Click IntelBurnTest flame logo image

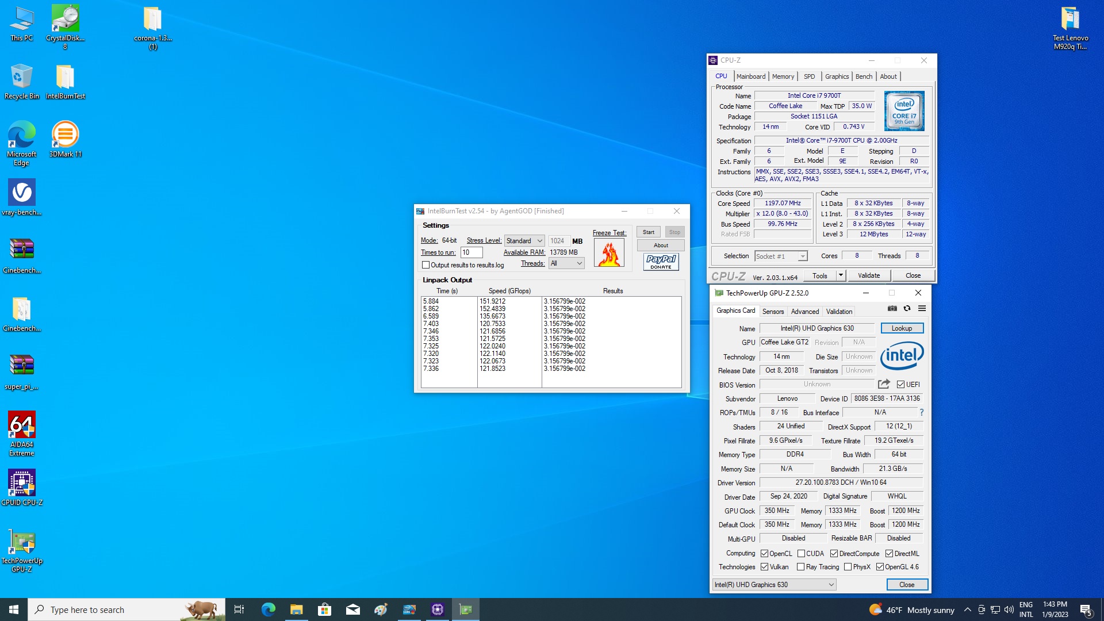coord(609,253)
